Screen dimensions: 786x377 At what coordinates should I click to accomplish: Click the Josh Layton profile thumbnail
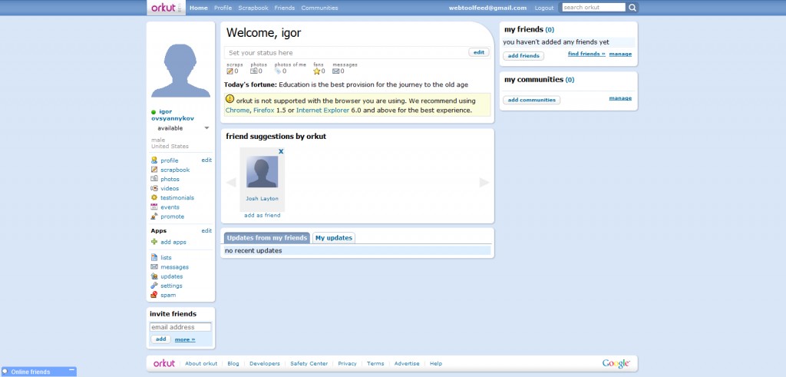(263, 172)
